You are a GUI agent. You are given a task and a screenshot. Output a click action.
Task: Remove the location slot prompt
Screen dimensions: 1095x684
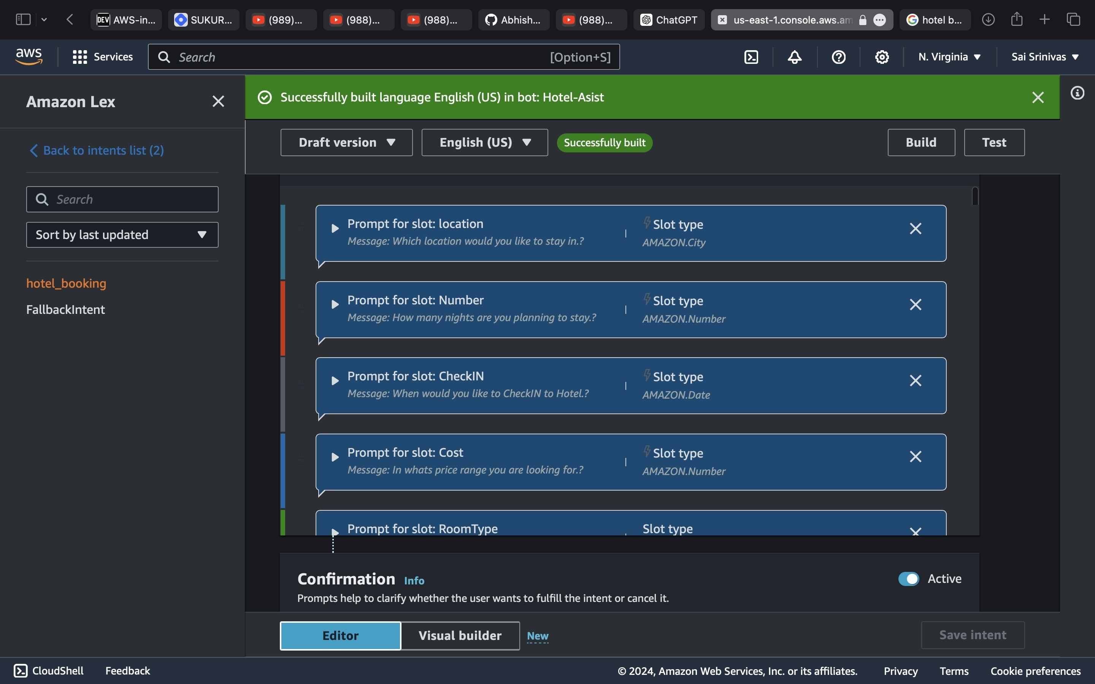click(x=916, y=228)
